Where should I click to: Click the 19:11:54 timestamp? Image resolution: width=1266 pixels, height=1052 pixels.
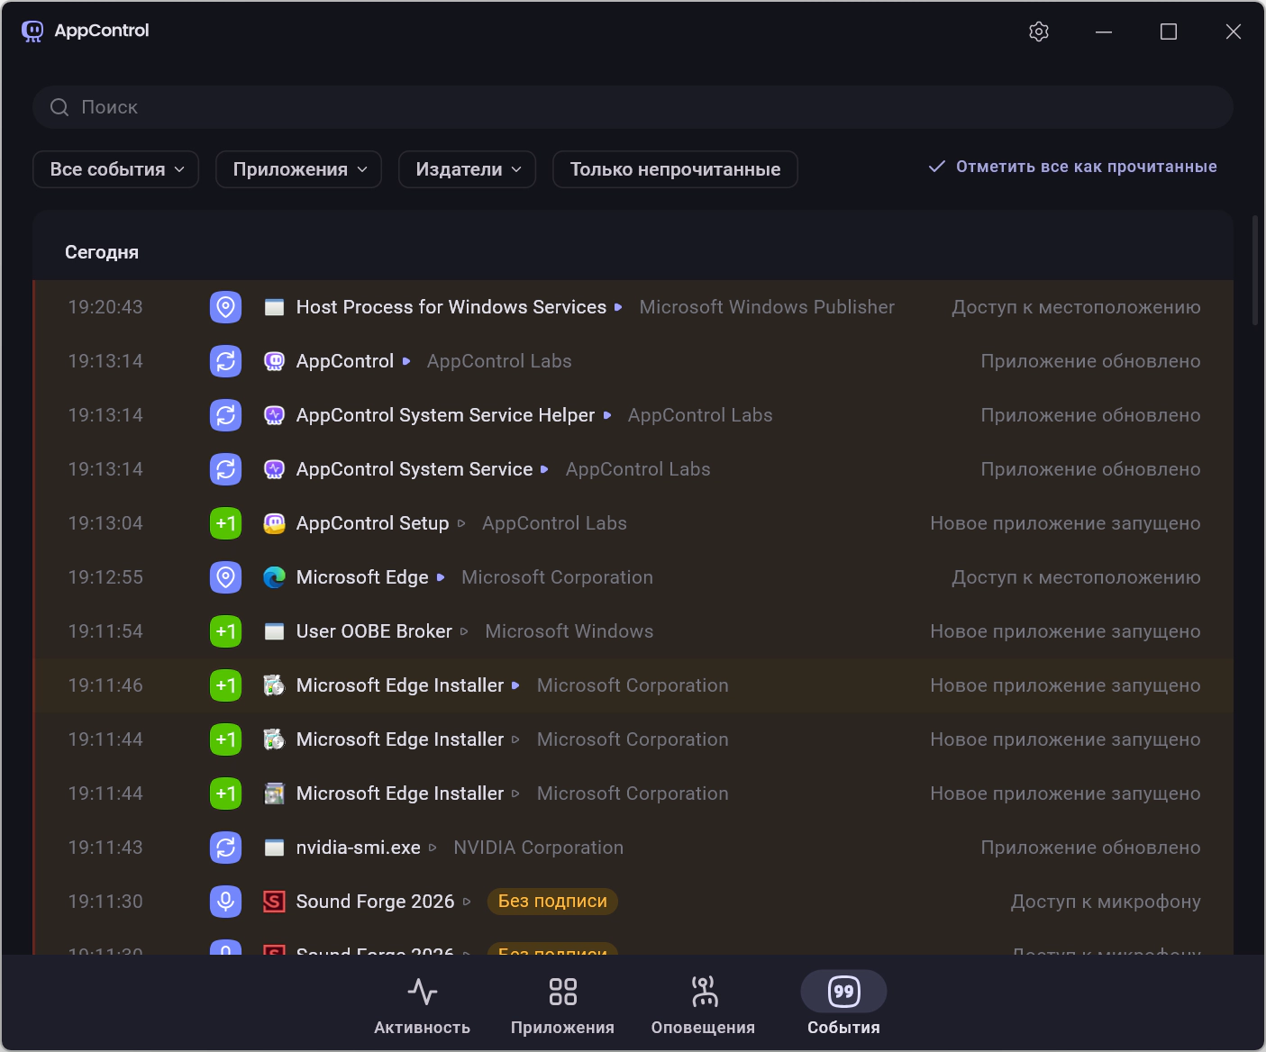point(105,631)
